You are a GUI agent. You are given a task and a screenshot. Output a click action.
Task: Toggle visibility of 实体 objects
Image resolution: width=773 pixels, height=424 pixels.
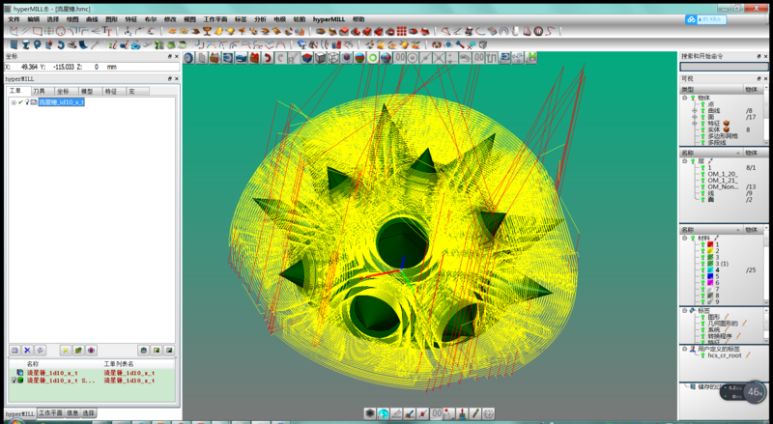point(702,129)
